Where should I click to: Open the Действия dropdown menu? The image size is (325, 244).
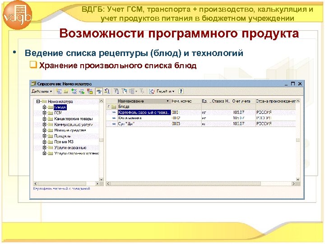[42, 91]
